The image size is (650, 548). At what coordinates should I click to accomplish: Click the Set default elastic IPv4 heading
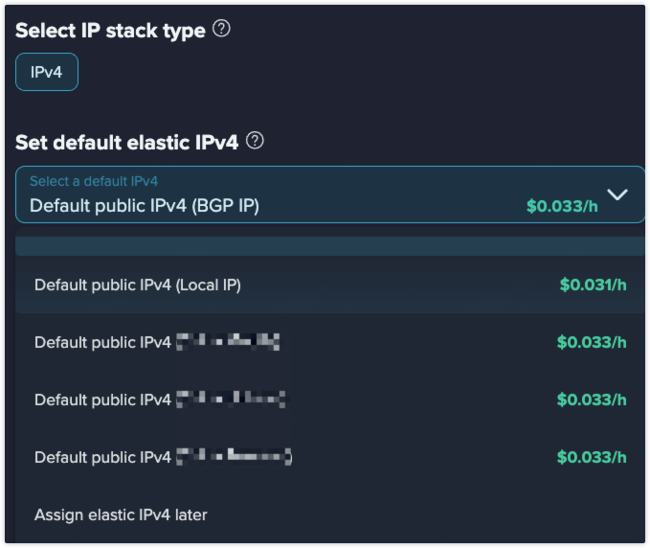126,143
